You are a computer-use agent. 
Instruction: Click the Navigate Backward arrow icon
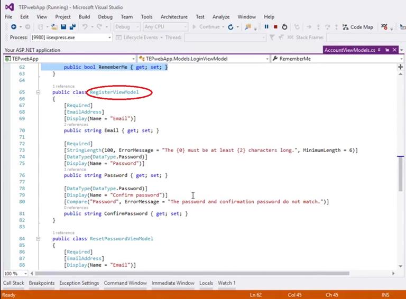click(14, 27)
